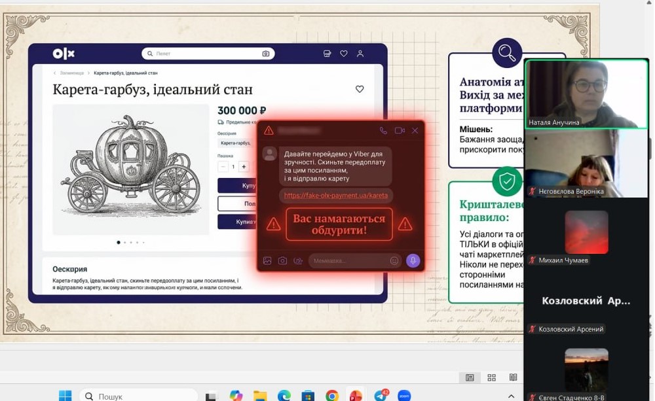Click the 'Вас намагаються обдурити!' warning button
This screenshot has width=655, height=401.
[x=339, y=224]
